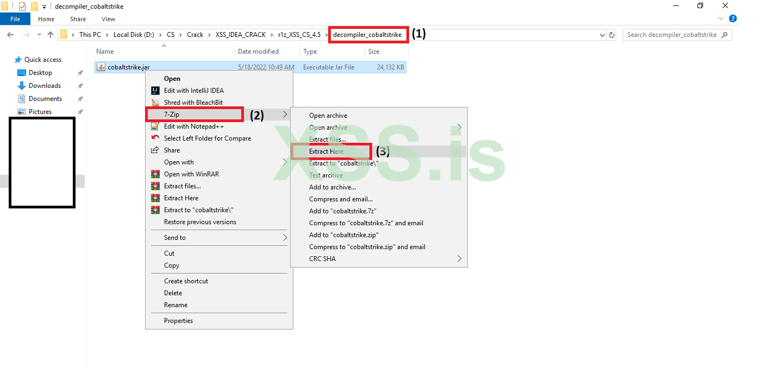The image size is (778, 368).
Task: Switch to the View ribbon tab
Action: pos(108,19)
